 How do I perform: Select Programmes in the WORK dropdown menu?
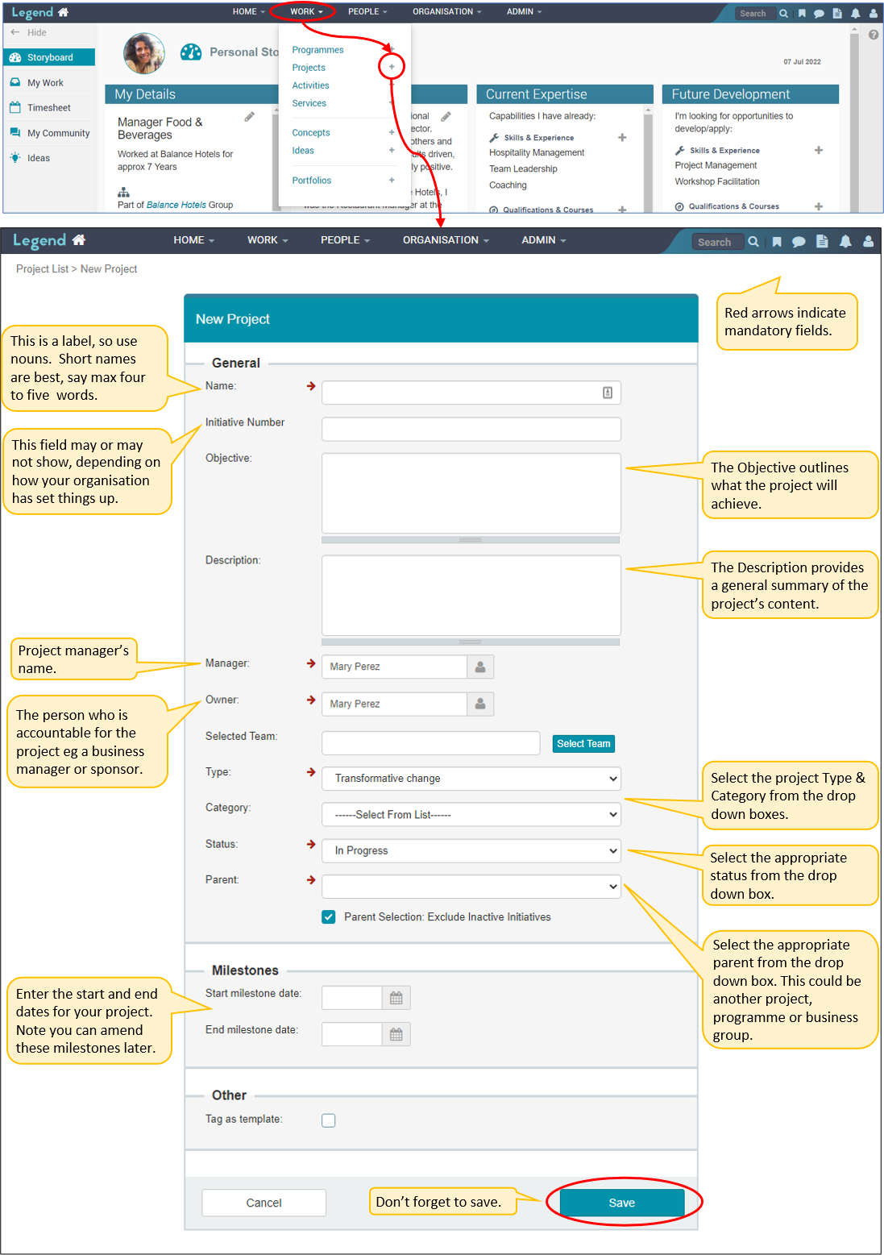coord(317,50)
